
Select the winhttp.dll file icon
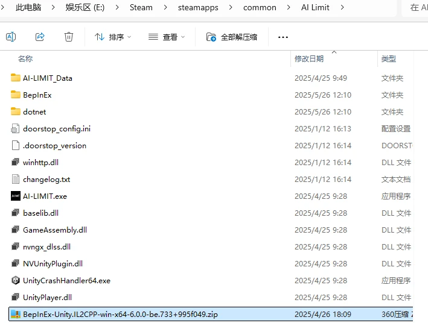click(15, 163)
